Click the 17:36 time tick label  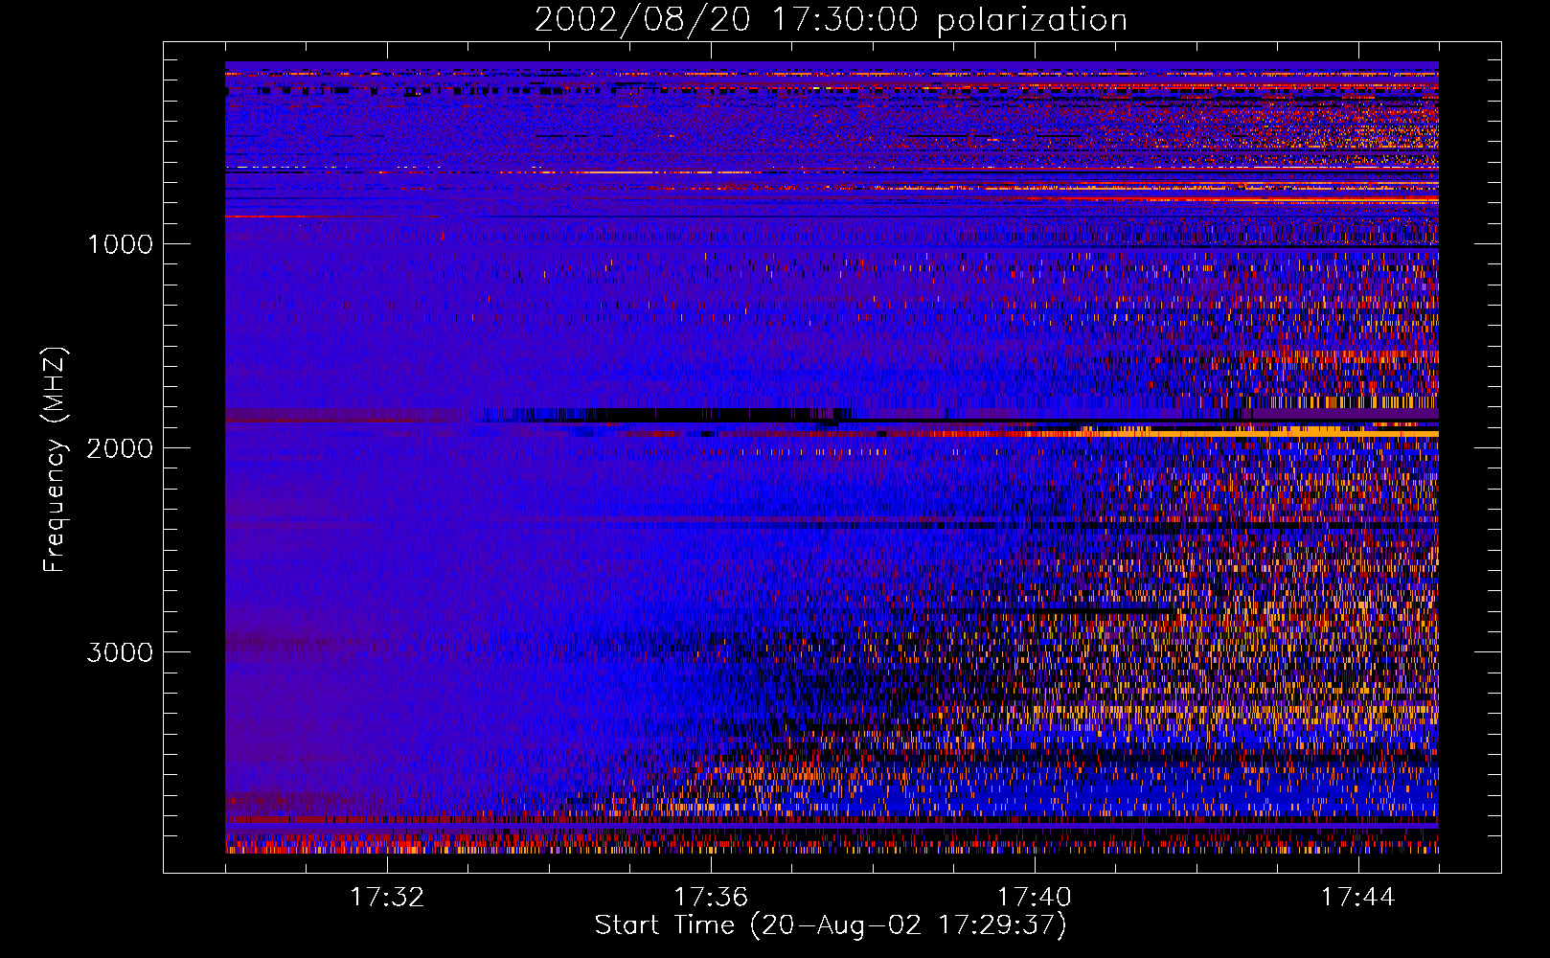coord(711,898)
